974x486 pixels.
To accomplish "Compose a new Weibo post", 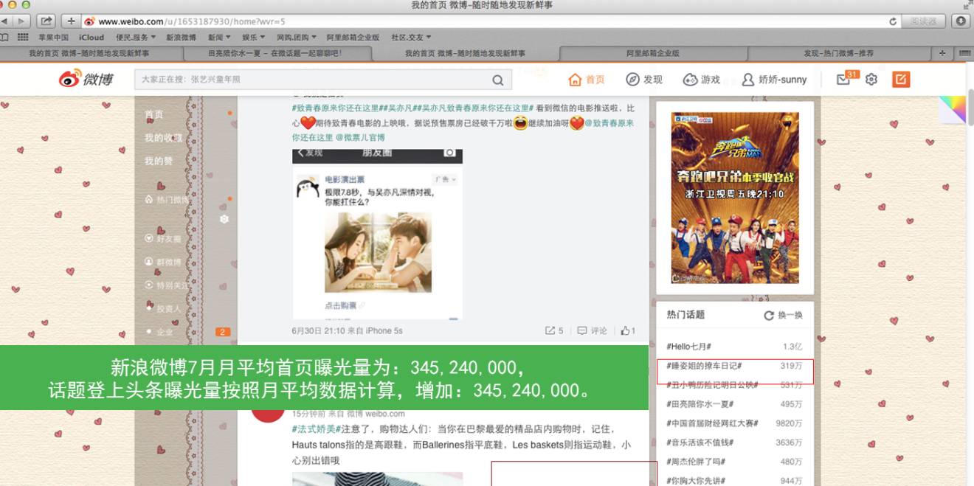I will 901,80.
